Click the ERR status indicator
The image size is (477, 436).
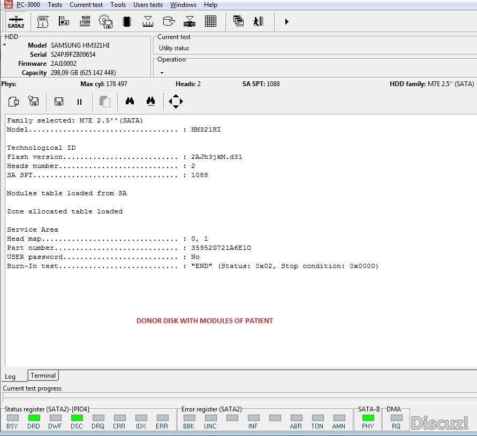tap(162, 418)
